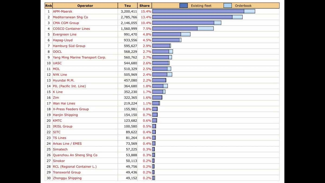Select the Quanzhou An Sheng Shg Co link

coord(75,155)
